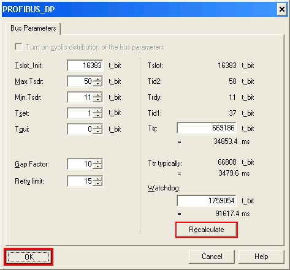Increase Tqui with the up arrow
The width and height of the screenshot is (290, 270).
point(97,127)
